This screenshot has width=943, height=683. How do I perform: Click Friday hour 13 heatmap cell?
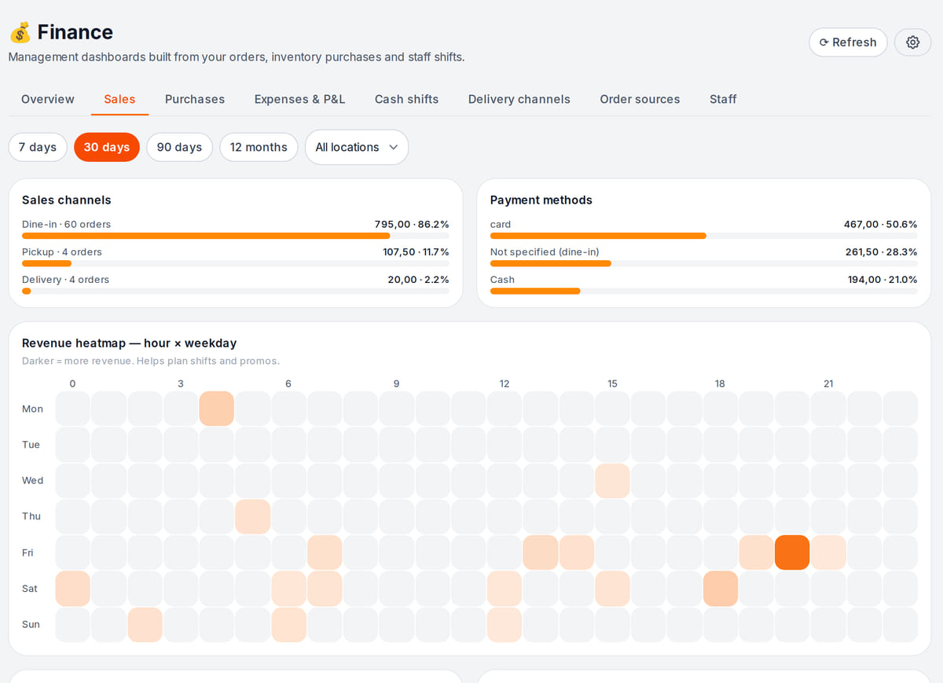click(x=541, y=553)
